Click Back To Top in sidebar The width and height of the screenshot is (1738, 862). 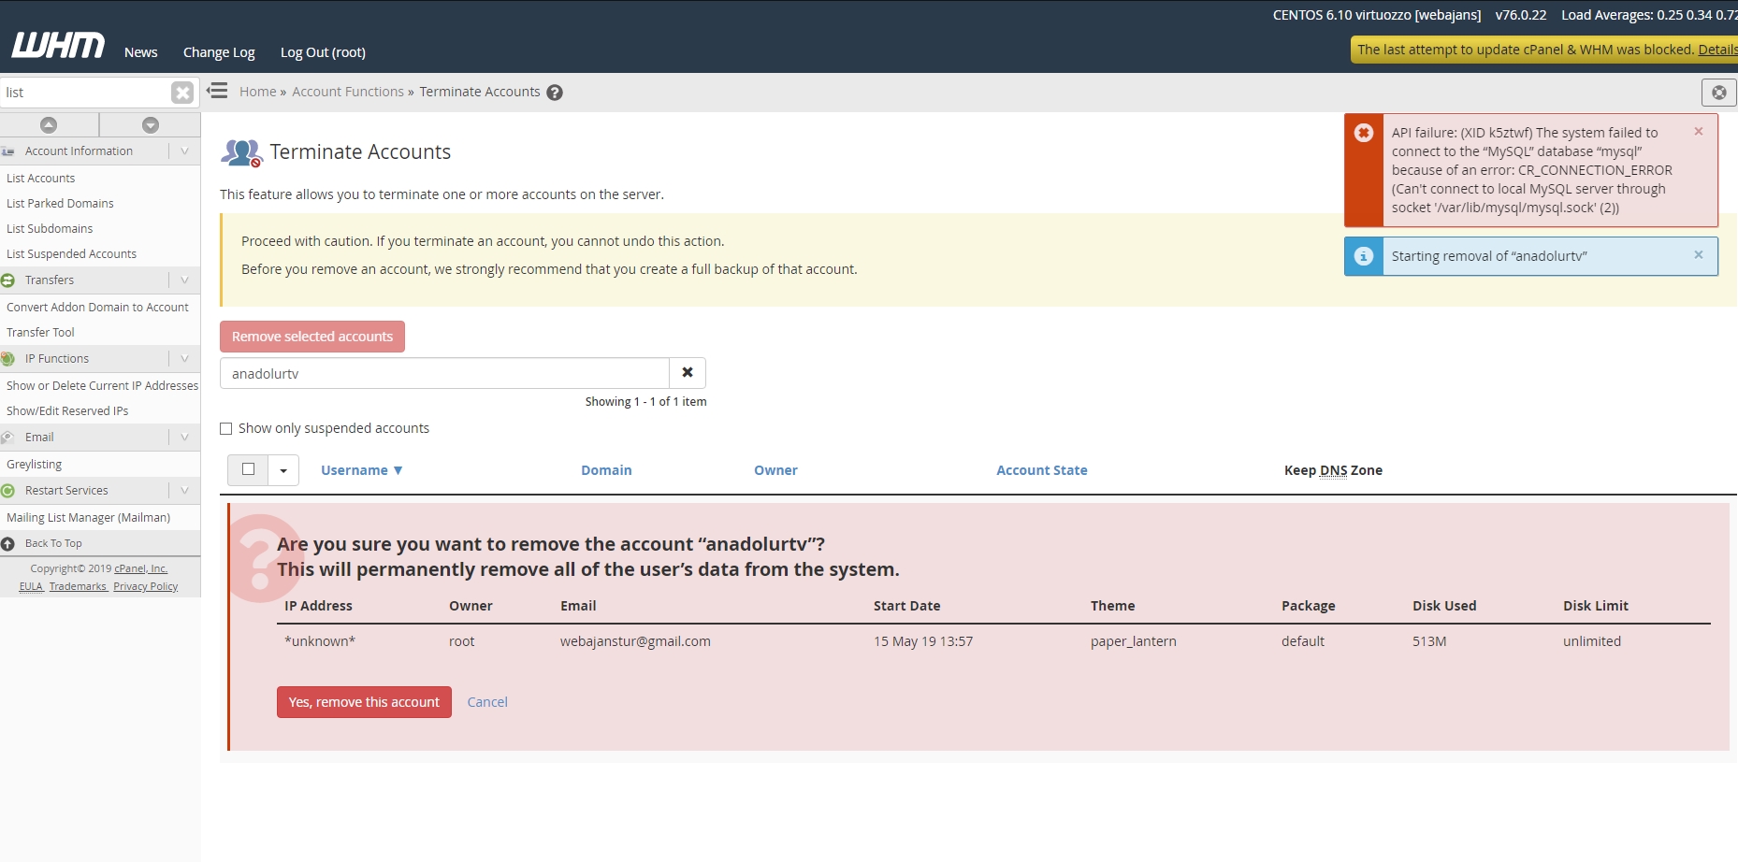(53, 543)
